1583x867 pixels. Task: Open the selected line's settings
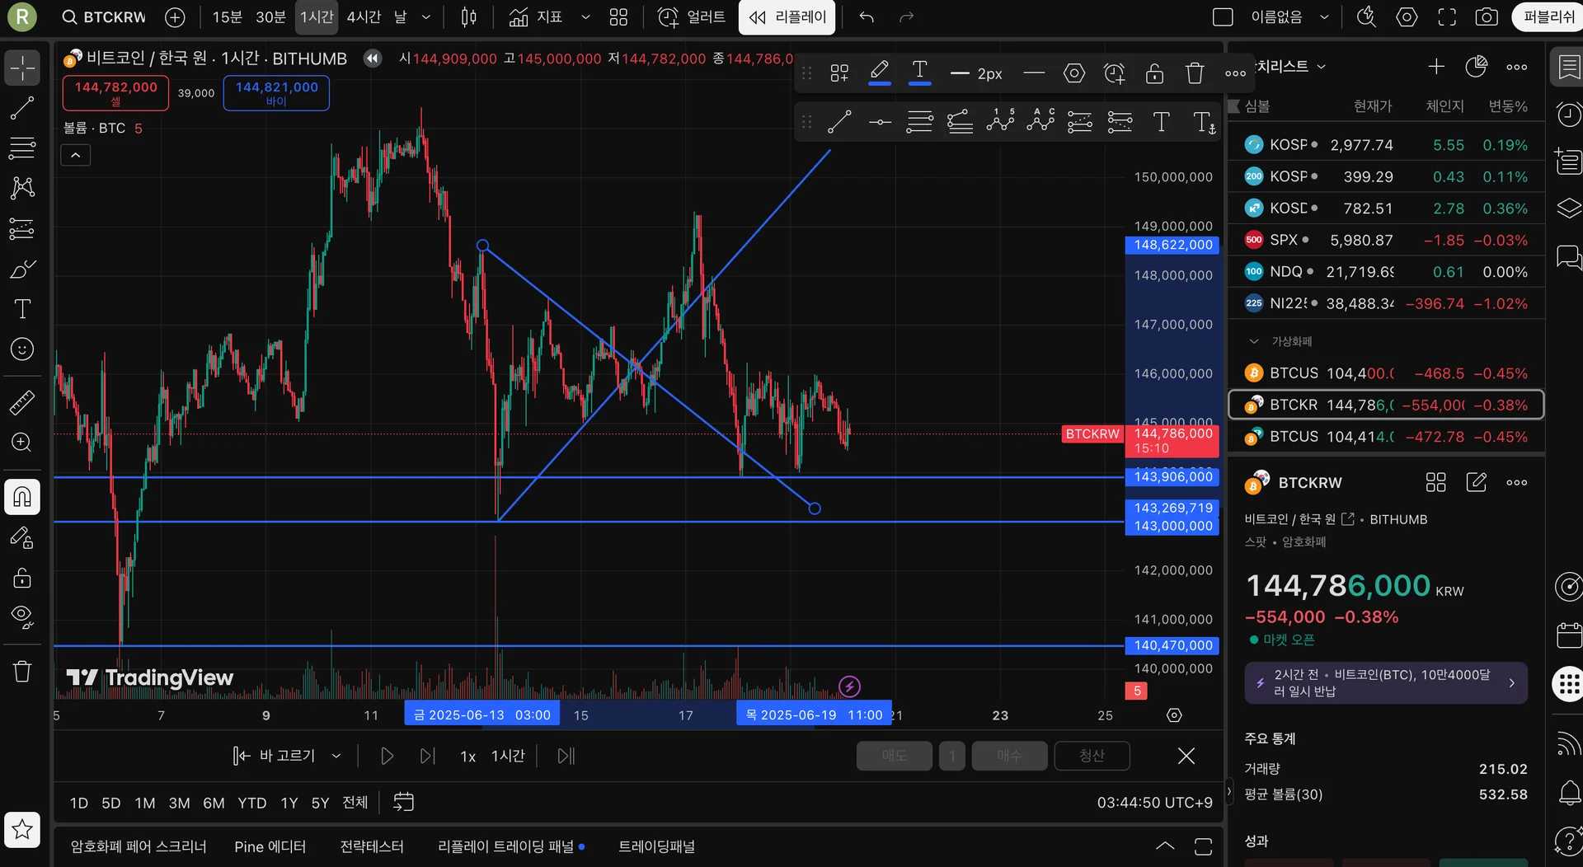pos(1074,74)
